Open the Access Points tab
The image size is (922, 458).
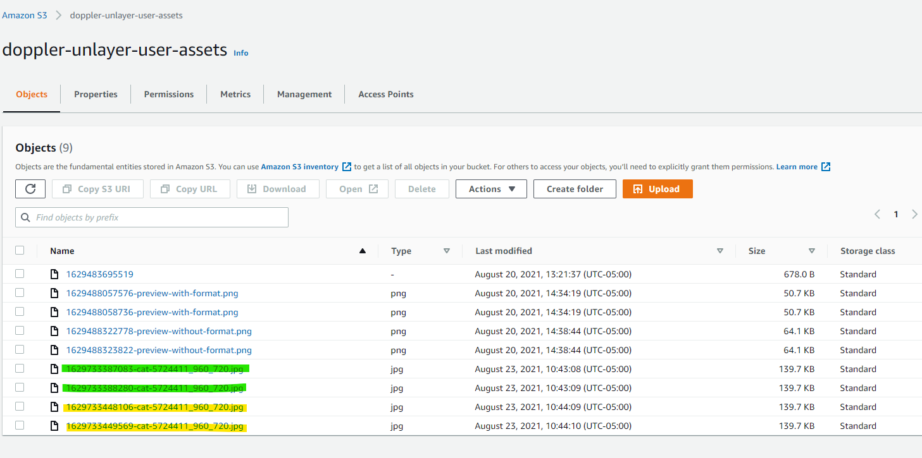tap(386, 94)
